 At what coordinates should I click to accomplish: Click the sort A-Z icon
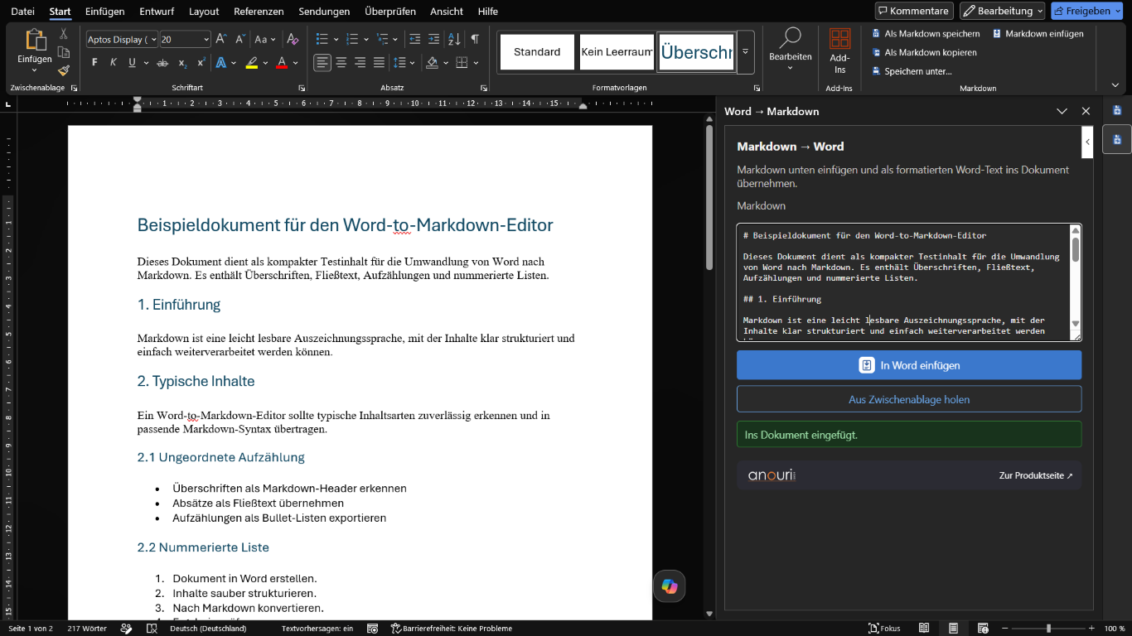click(454, 39)
